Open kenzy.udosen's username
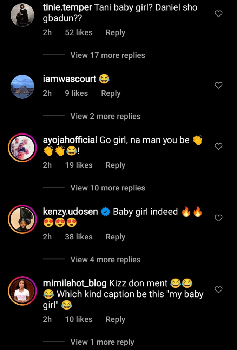The height and width of the screenshot is (350, 237). click(70, 212)
